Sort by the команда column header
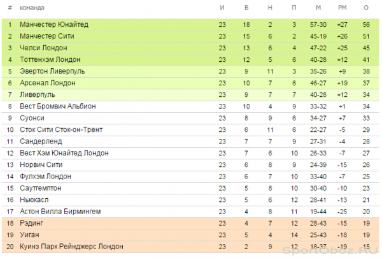This screenshot has width=382, height=260. (32, 8)
